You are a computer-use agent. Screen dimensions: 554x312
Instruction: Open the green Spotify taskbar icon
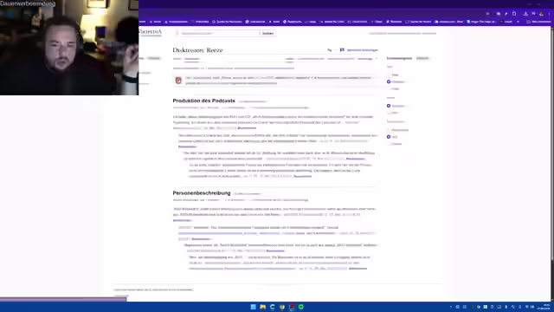[x=301, y=307]
